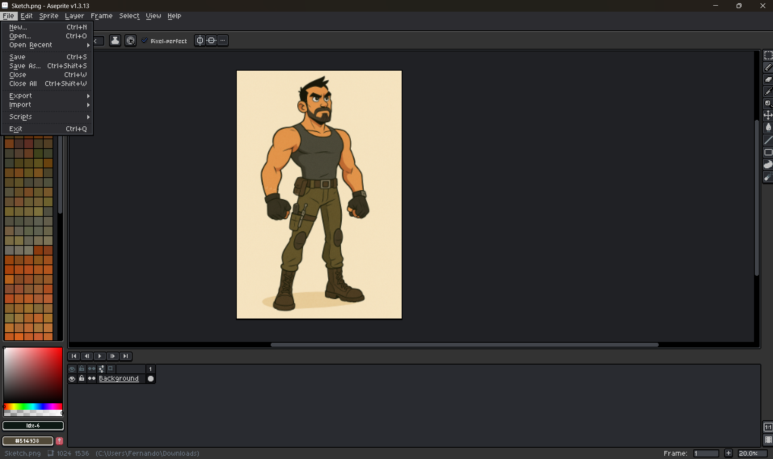The image size is (773, 459).
Task: Open the Help menu
Action: pos(174,16)
